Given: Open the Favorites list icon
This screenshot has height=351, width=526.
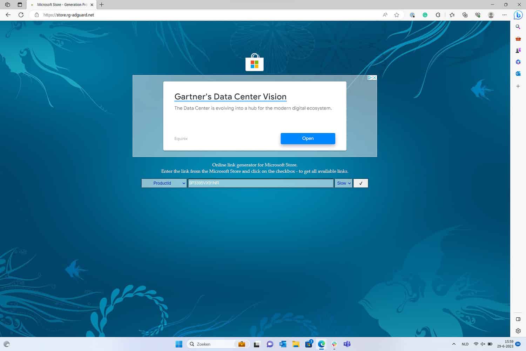Looking at the screenshot, I should click(x=452, y=15).
